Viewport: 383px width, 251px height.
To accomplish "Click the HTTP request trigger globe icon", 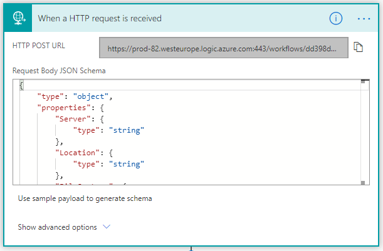I will 18,18.
